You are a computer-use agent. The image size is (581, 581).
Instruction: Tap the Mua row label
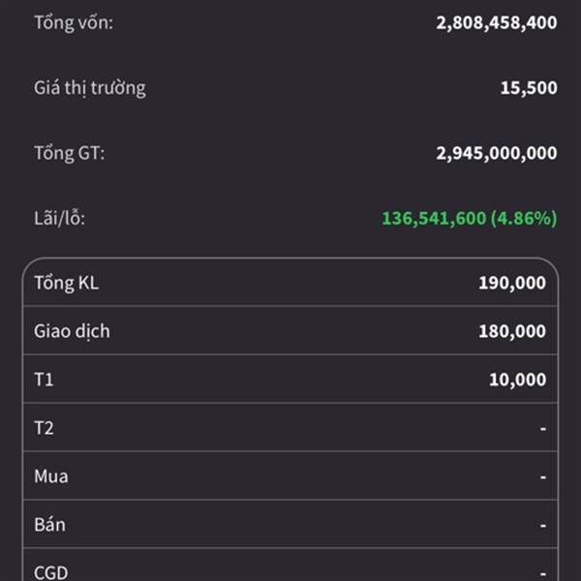tap(51, 476)
